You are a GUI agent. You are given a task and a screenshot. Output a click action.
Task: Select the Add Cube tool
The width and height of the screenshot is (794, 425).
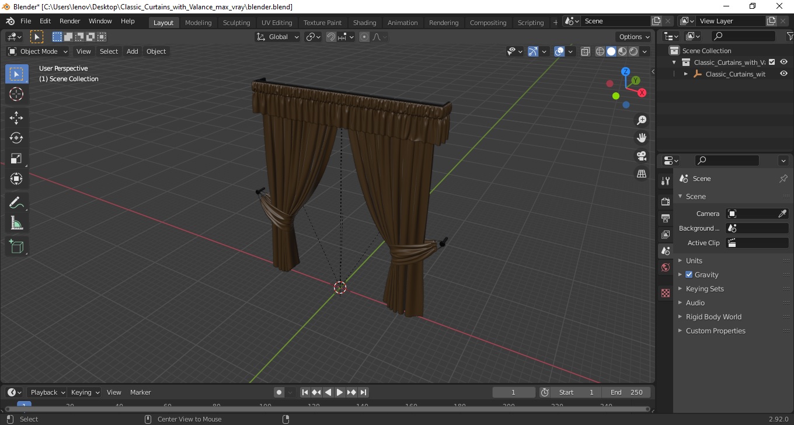(x=16, y=246)
